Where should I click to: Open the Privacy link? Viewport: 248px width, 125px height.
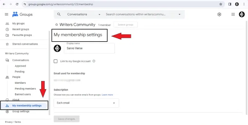coord(9,122)
